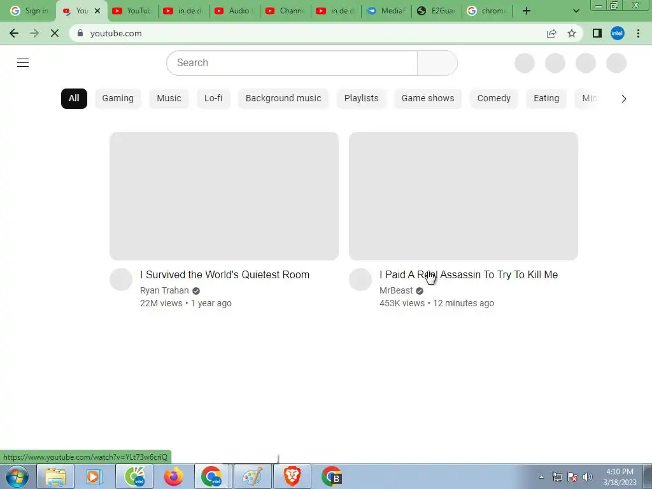Switch to the chrome Google search tab
This screenshot has height=489, width=652.
point(487,11)
